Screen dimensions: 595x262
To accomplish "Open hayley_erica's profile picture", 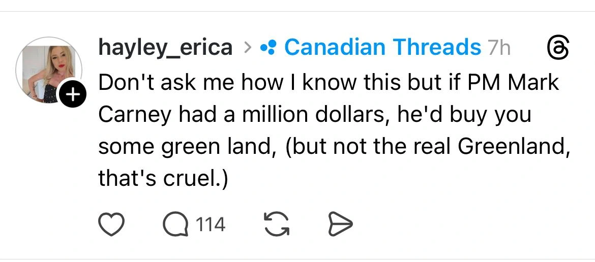I will coord(48,70).
